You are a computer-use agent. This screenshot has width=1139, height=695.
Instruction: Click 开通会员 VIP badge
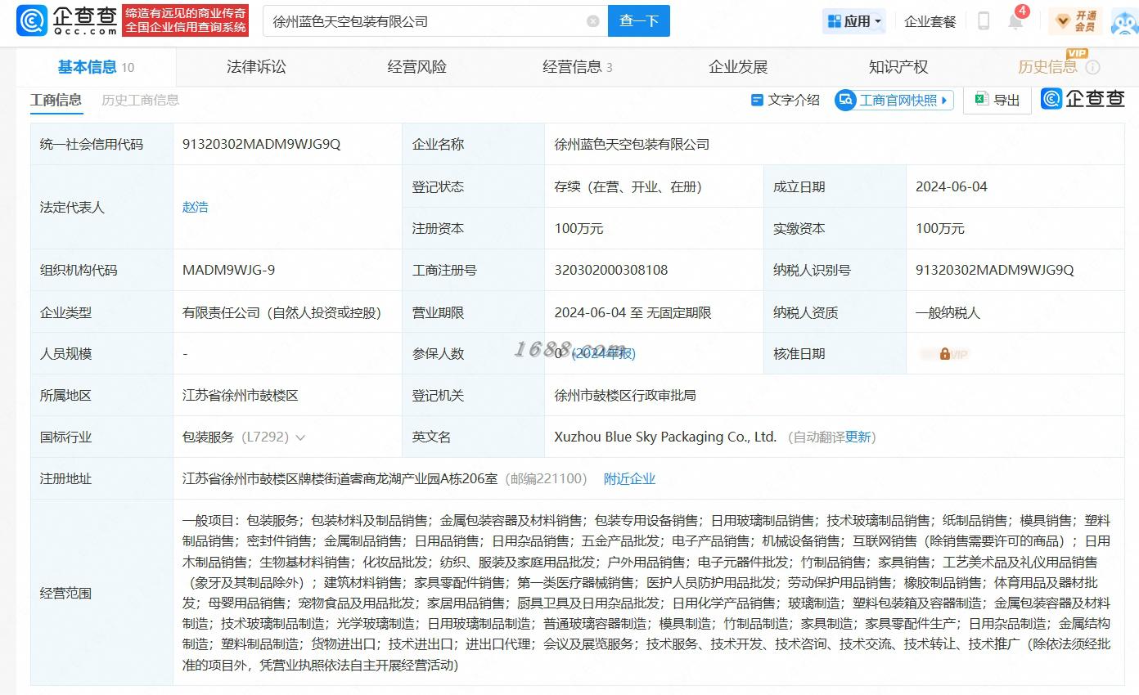tap(1075, 21)
